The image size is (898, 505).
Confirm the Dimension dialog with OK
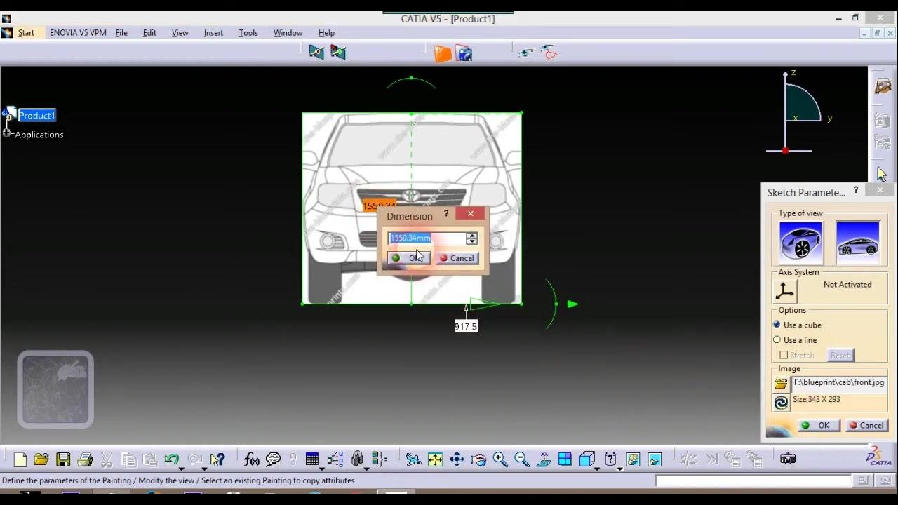(x=408, y=258)
